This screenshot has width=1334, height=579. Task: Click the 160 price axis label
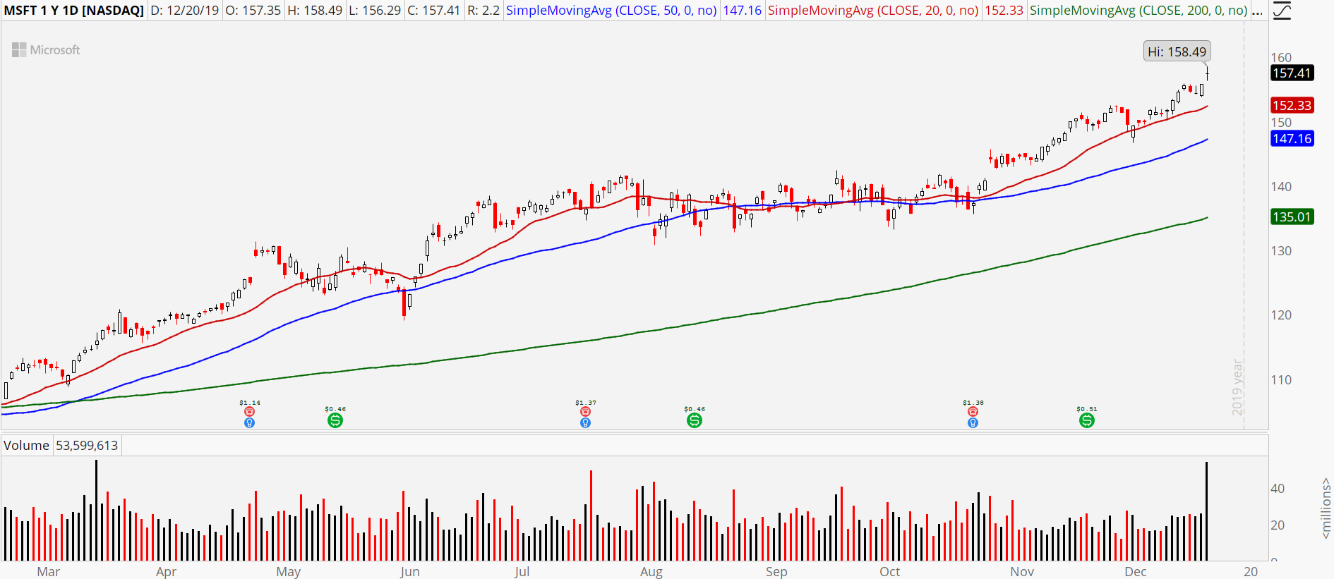pyautogui.click(x=1281, y=58)
